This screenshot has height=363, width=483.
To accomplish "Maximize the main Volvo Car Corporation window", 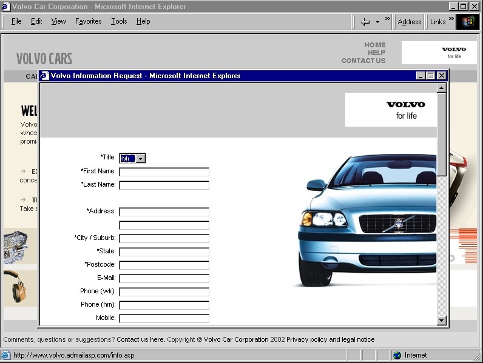I will [464, 7].
